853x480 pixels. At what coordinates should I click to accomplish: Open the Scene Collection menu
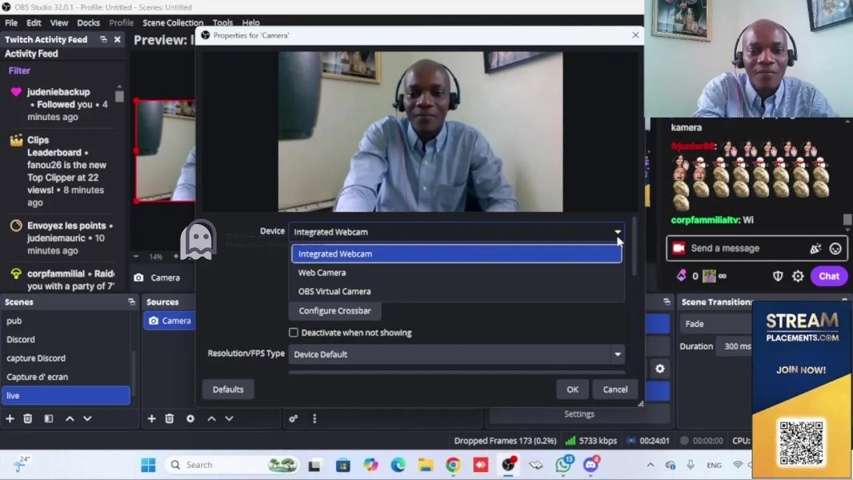(173, 23)
